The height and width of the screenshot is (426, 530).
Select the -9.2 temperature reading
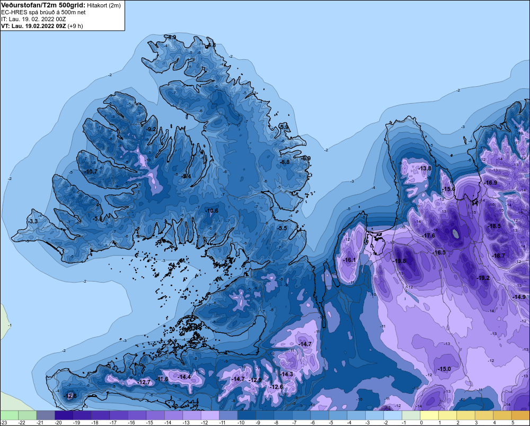(151, 129)
